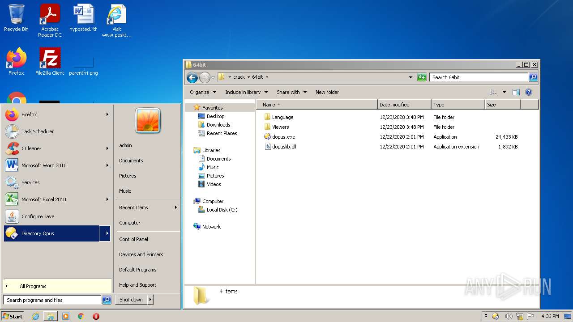Click Windows Explorer taskbar icon
This screenshot has height=322, width=573.
point(51,316)
